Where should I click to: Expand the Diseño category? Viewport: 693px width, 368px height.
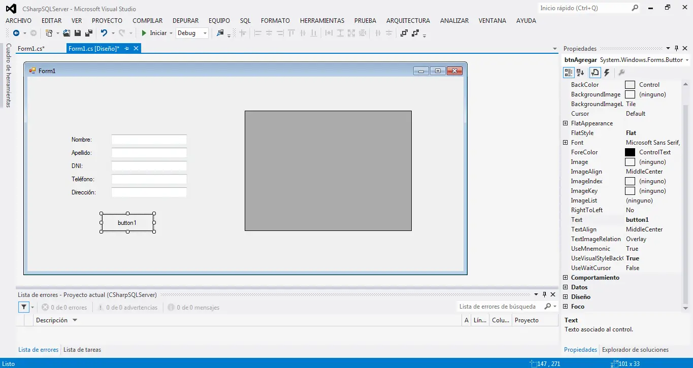(565, 297)
